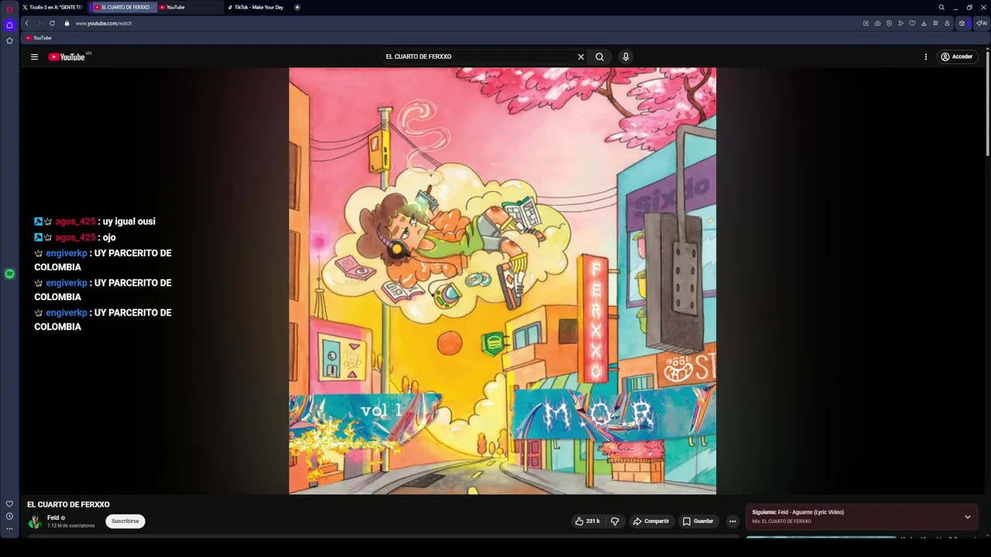The width and height of the screenshot is (991, 557).
Task: Open sidebar history clock icon
Action: [x=9, y=516]
